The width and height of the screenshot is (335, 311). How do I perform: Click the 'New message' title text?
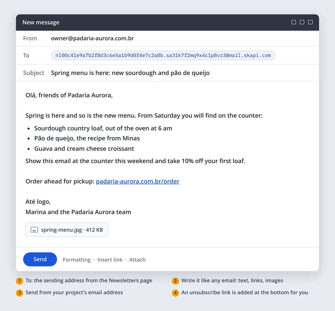(41, 22)
